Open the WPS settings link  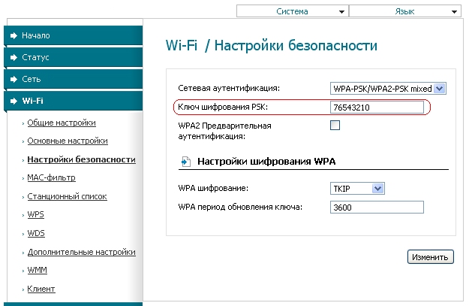35,215
